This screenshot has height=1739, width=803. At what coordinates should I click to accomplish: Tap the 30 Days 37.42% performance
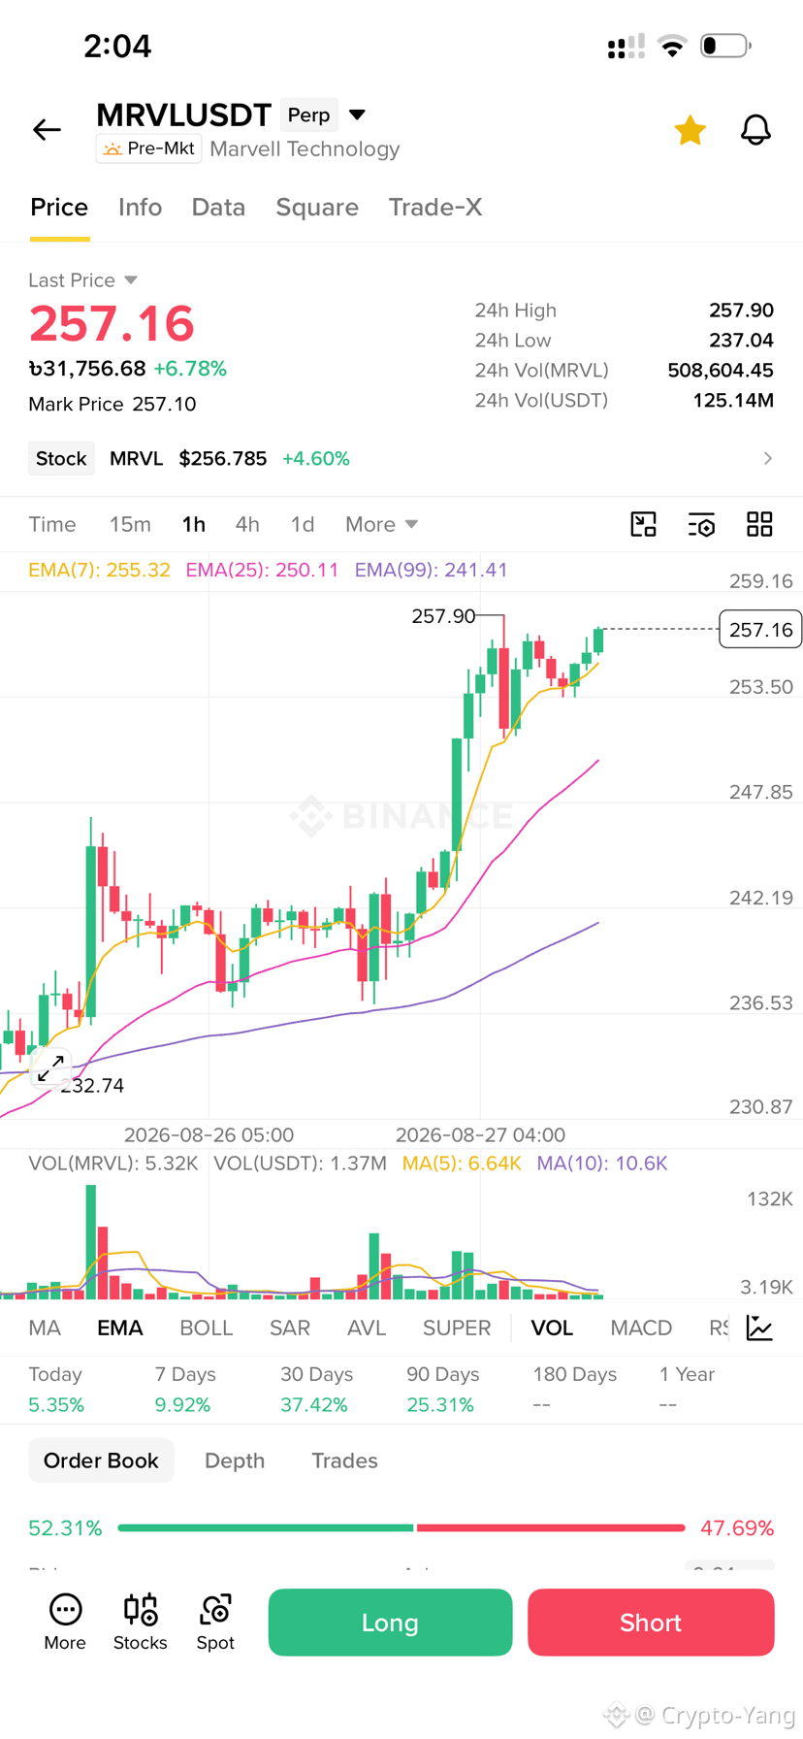(x=316, y=1390)
